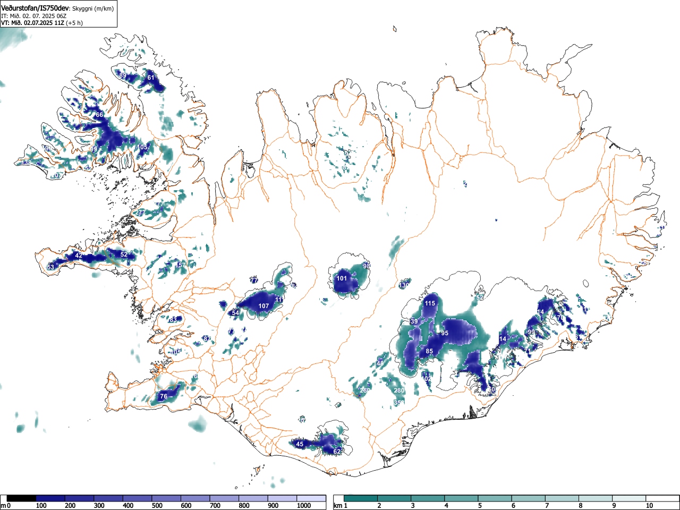This screenshot has height=510, width=680.
Task: Select the 61 value in the Westfjords
Action: 151,78
